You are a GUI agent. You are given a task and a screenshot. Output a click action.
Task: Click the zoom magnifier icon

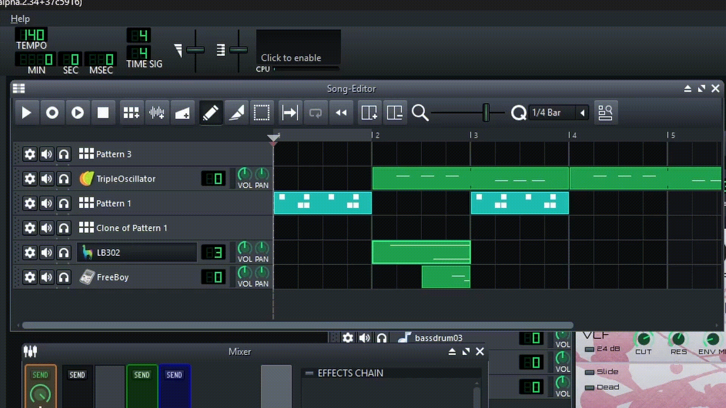point(420,113)
